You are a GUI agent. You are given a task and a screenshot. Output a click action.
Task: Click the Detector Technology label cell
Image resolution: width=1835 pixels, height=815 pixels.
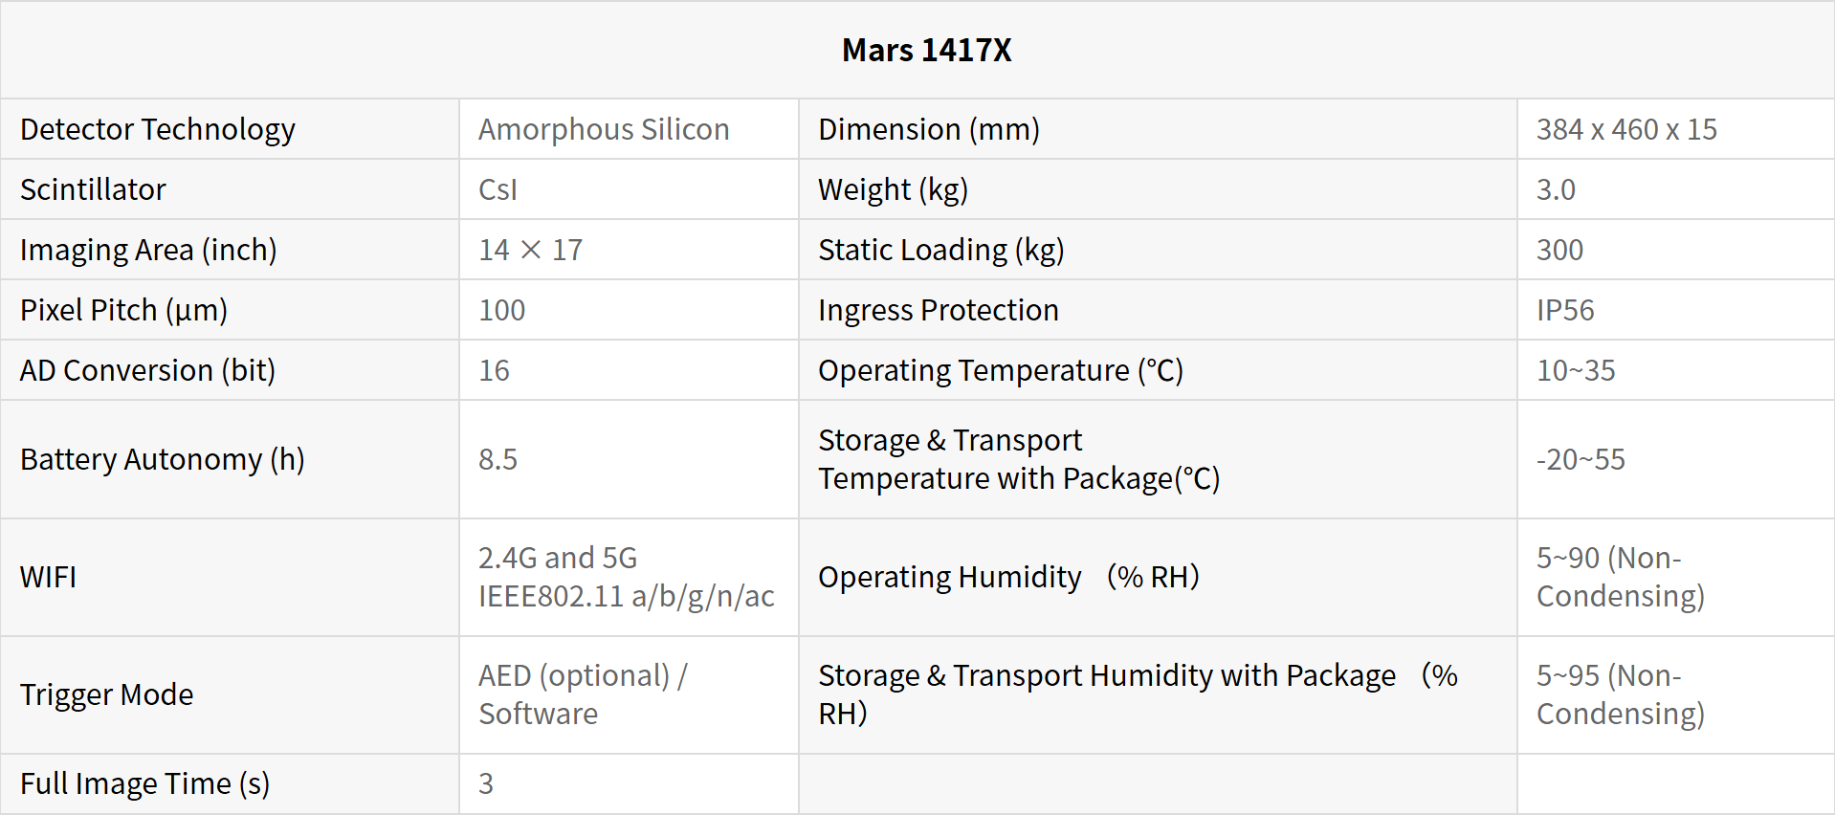(x=158, y=129)
